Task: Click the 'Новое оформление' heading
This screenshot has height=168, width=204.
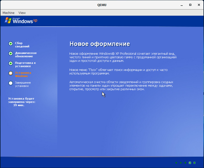Action: (100, 44)
